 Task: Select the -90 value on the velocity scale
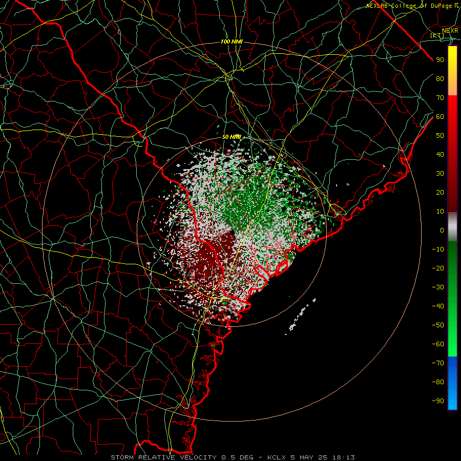coord(438,401)
